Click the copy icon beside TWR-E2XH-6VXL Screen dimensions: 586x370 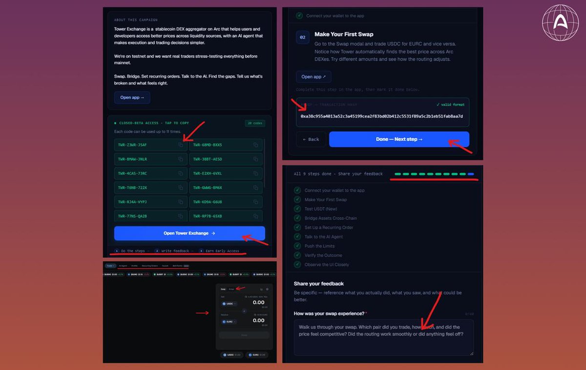(x=255, y=174)
